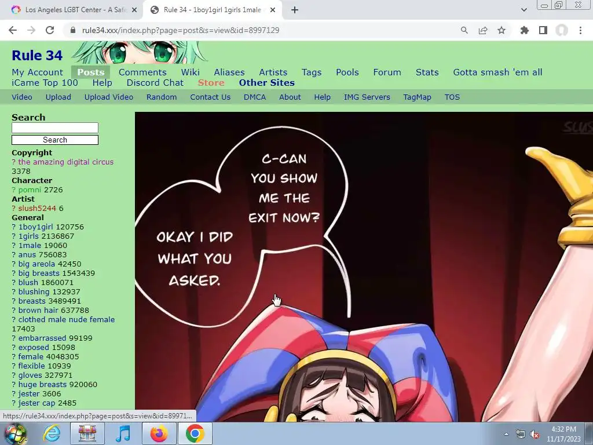Image resolution: width=593 pixels, height=445 pixels.
Task: Open the brown hair tag
Action: [x=37, y=311]
